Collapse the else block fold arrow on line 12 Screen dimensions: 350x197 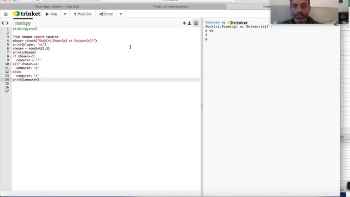[10, 72]
